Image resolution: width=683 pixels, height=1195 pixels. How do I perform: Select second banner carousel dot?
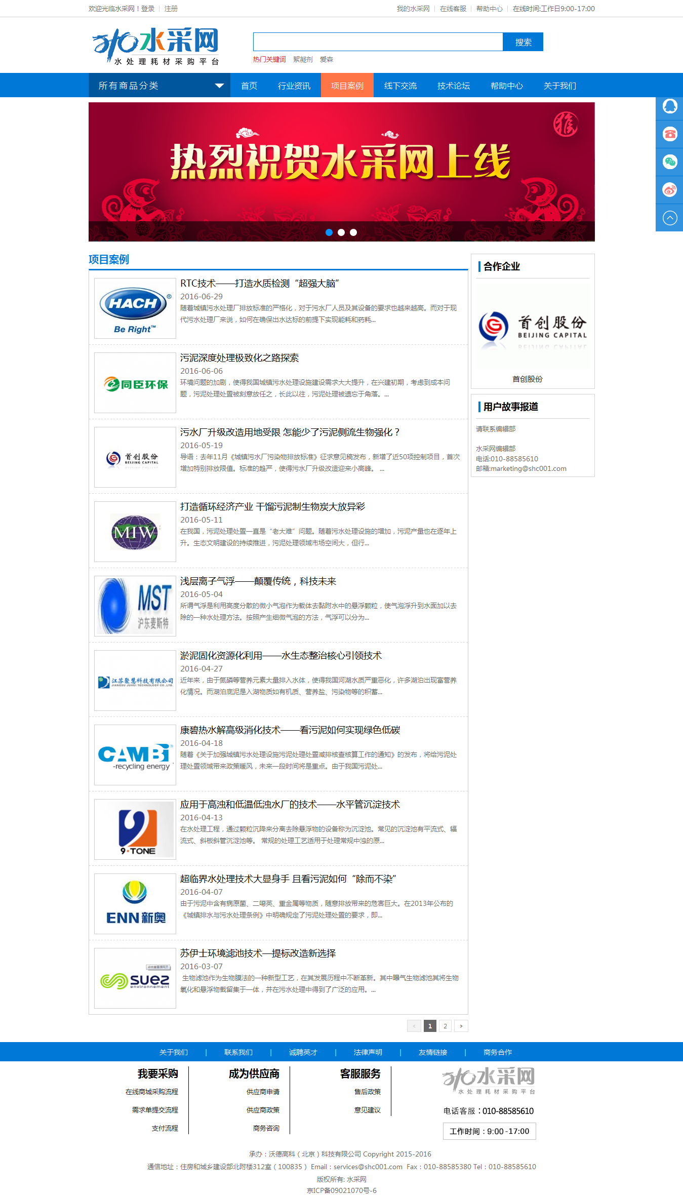(341, 232)
